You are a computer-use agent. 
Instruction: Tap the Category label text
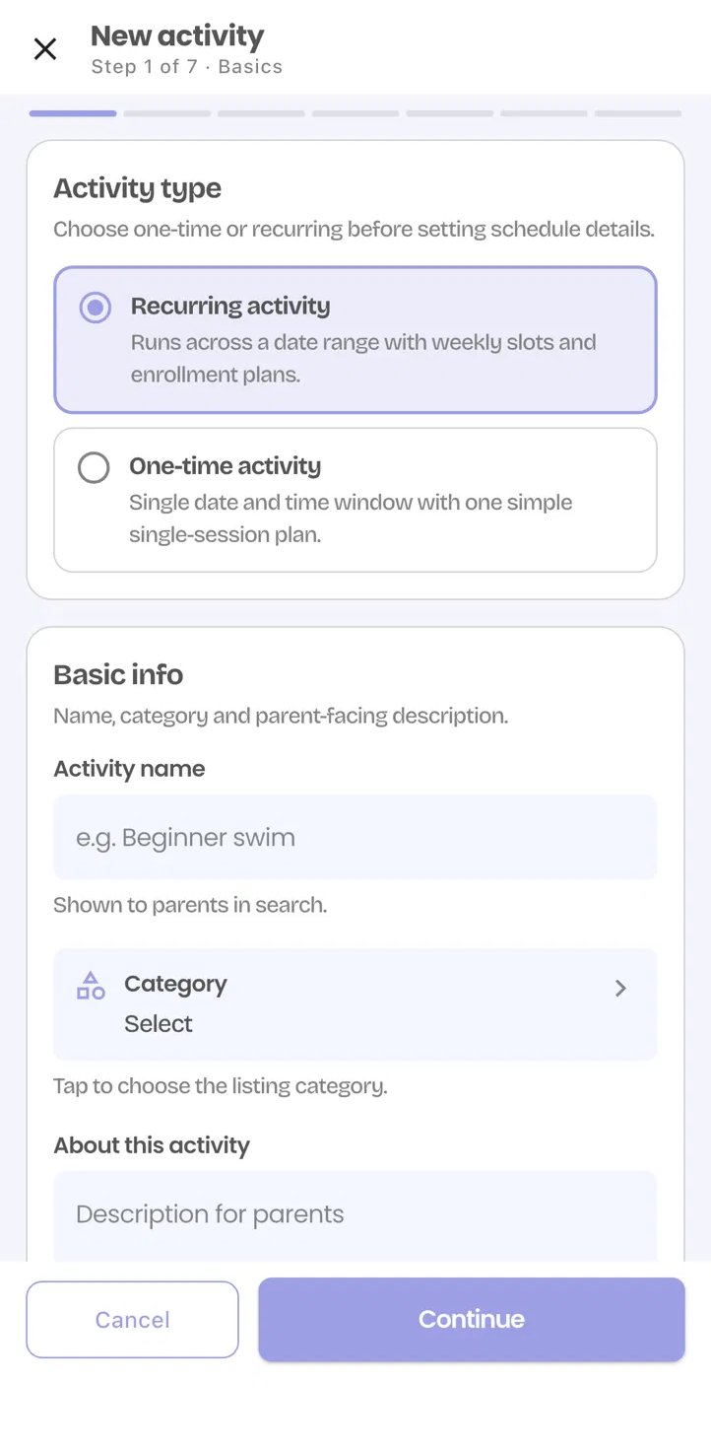175,984
